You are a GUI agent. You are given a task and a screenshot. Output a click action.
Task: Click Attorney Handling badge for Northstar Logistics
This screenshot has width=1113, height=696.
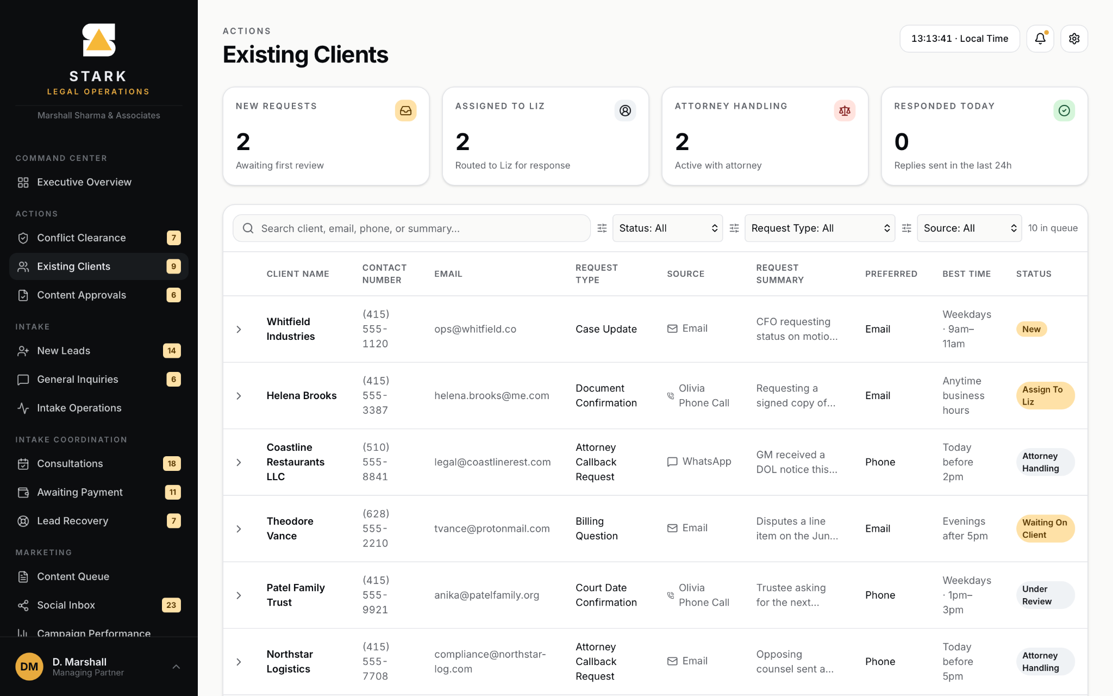1045,662
